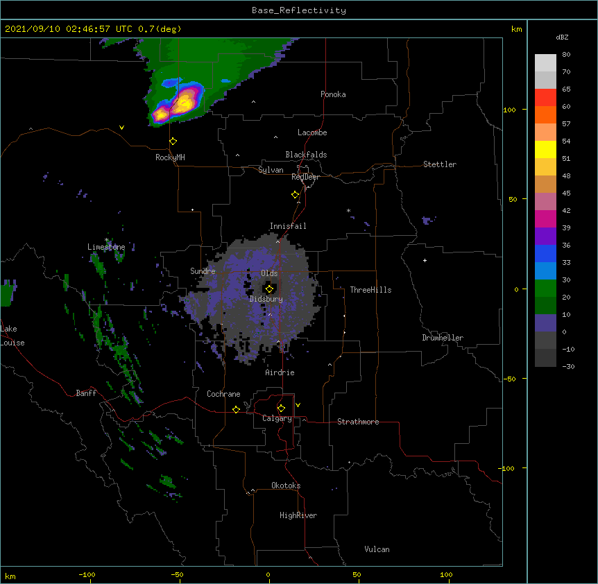This screenshot has height=584, width=598.
Task: Click the Innisfail city label
Action: coord(288,226)
